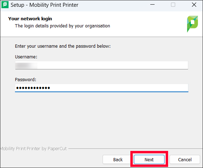This screenshot has height=168, width=203.
Task: Click the "Setup - Mobility Print Printer" title text
Action: pyautogui.click(x=45, y=5)
